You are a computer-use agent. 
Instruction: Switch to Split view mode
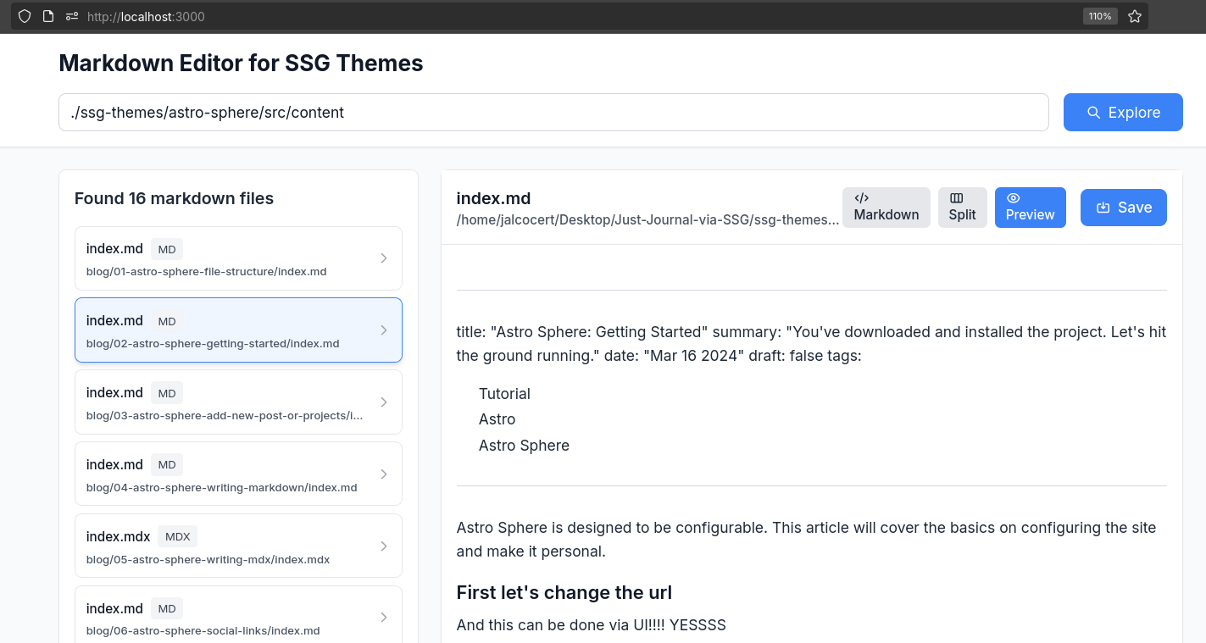[963, 208]
